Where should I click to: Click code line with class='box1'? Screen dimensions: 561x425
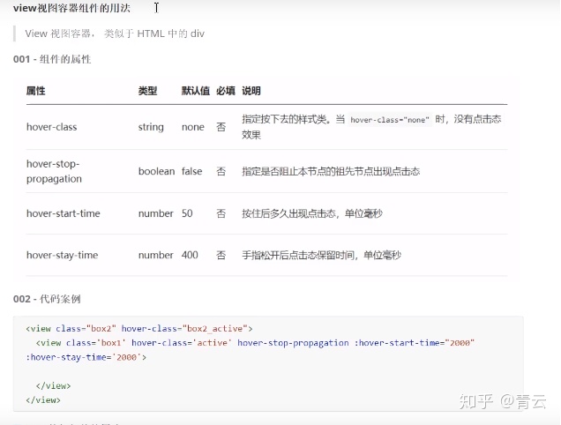tap(255, 343)
